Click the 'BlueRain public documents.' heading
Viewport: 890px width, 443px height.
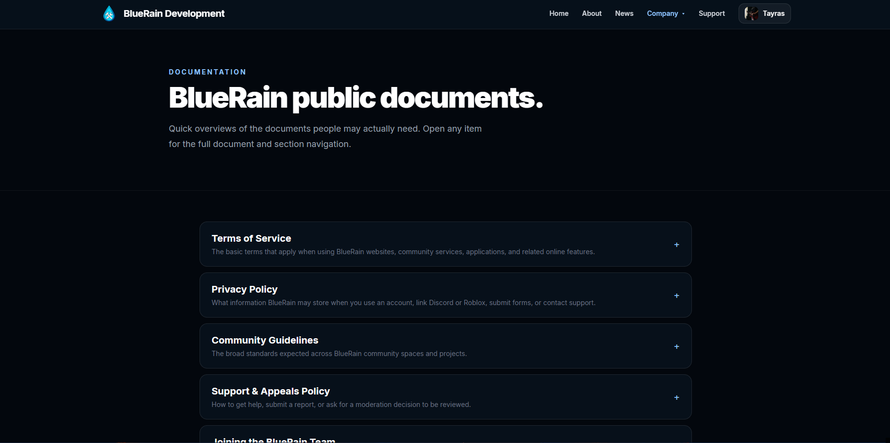coord(356,98)
